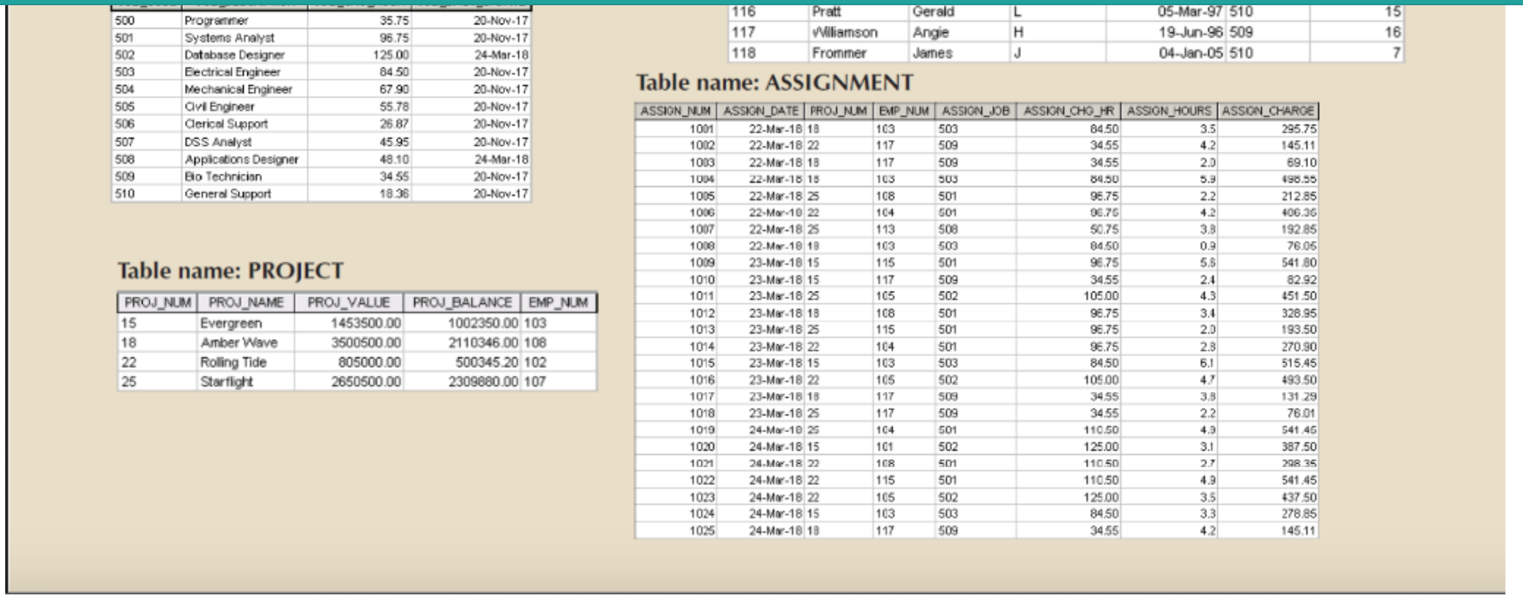Select the ASSIGN_NUM column header
The width and height of the screenshot is (1523, 595).
(676, 111)
